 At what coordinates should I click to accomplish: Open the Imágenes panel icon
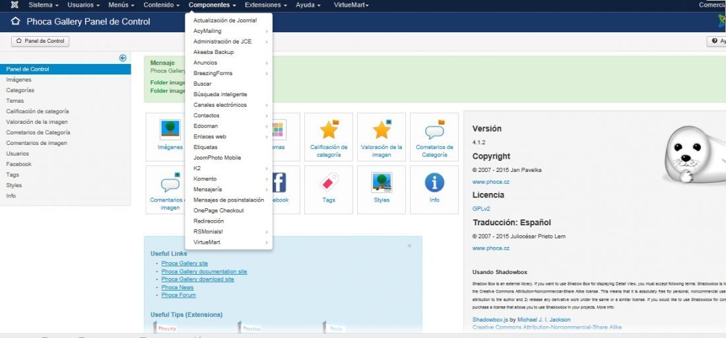170,130
